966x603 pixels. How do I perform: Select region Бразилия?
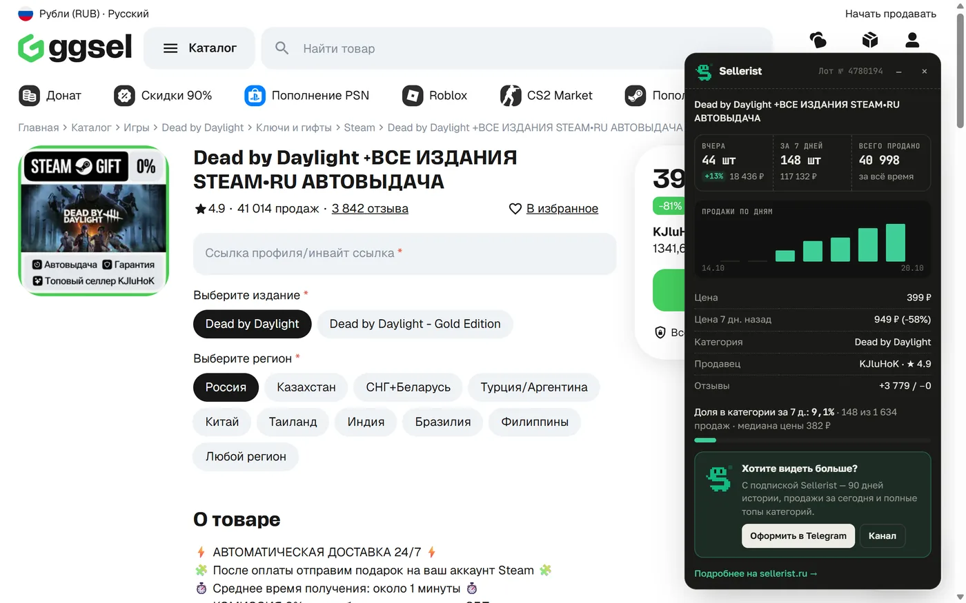(443, 422)
